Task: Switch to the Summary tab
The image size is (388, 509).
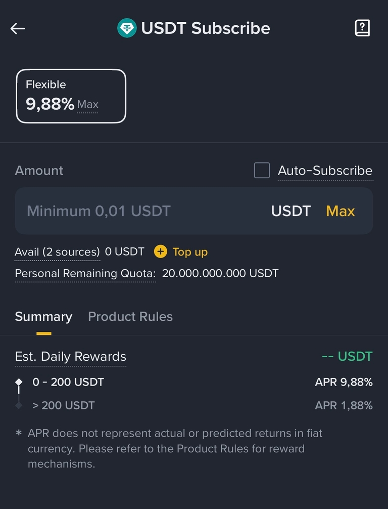Action: click(x=43, y=317)
